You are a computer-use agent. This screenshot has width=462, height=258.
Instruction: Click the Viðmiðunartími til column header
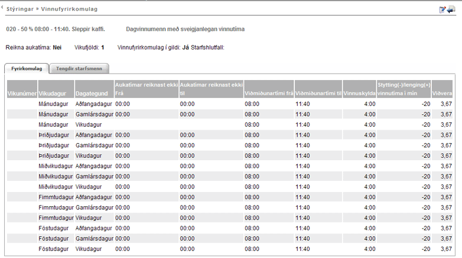tap(318, 89)
